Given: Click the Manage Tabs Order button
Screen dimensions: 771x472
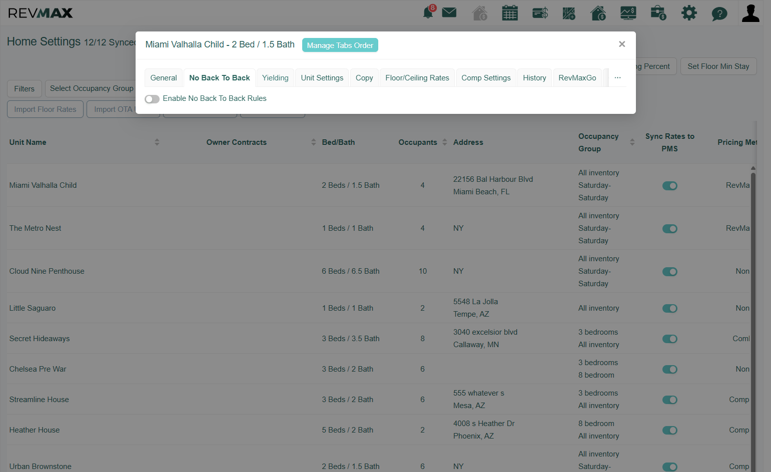Looking at the screenshot, I should pyautogui.click(x=340, y=45).
